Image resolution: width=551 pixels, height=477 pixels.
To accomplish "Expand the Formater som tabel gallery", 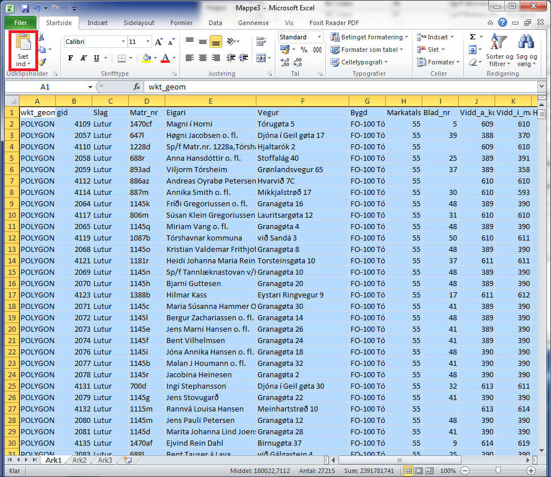I will click(x=367, y=50).
